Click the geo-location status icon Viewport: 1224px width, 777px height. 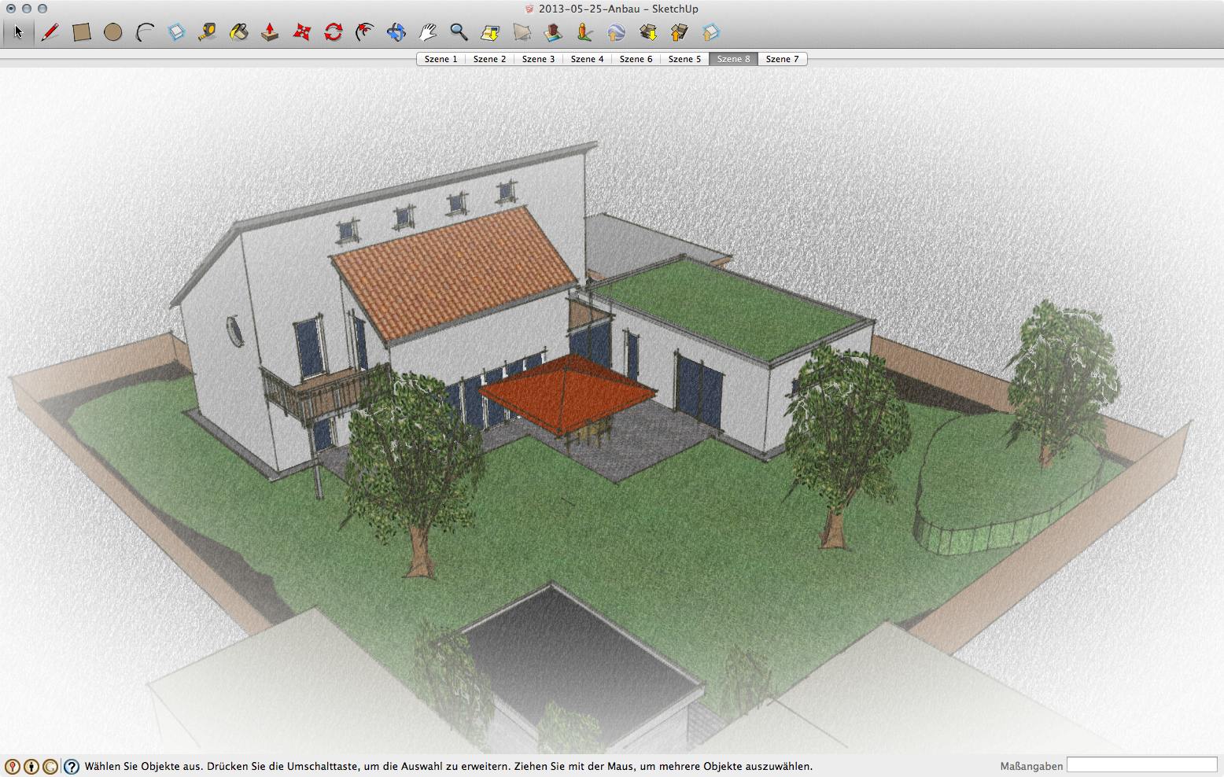click(12, 766)
